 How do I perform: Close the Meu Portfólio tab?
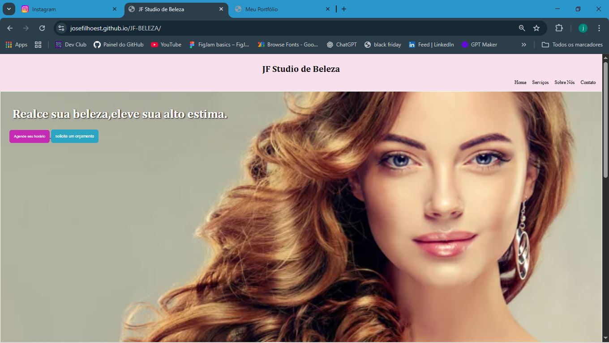[x=328, y=9]
